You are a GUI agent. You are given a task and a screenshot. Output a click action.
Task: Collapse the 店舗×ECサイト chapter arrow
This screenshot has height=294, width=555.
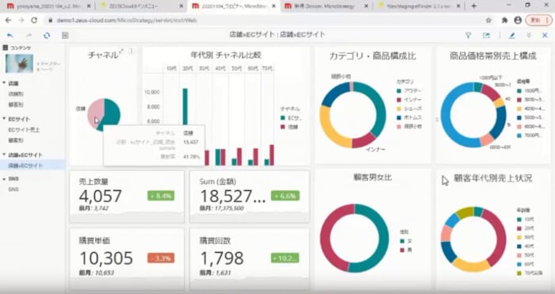(x=4, y=155)
